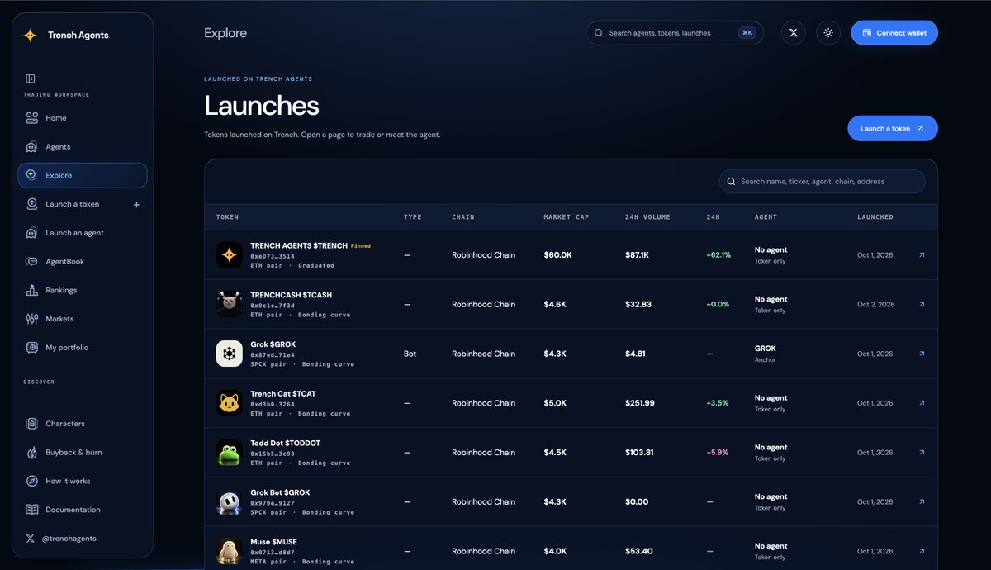
Task: Click the Explore sidebar icon
Action: [x=31, y=175]
